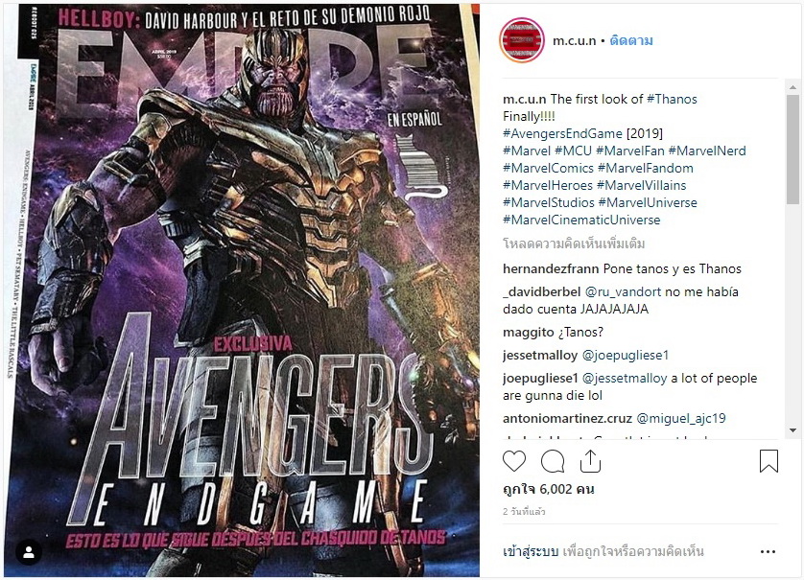Open the m.c.u.n profile picture
This screenshot has width=804, height=580.
[522, 40]
